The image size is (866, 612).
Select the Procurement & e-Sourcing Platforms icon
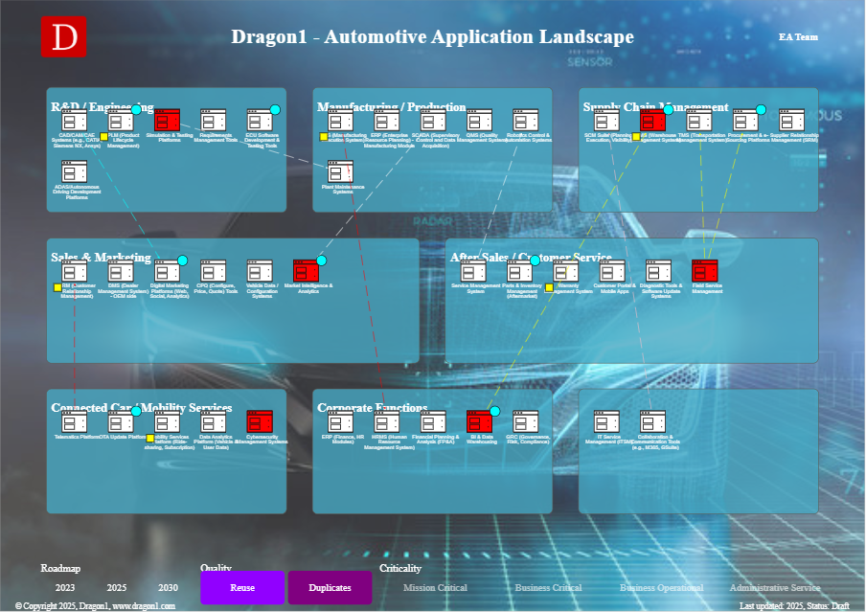pyautogui.click(x=746, y=120)
